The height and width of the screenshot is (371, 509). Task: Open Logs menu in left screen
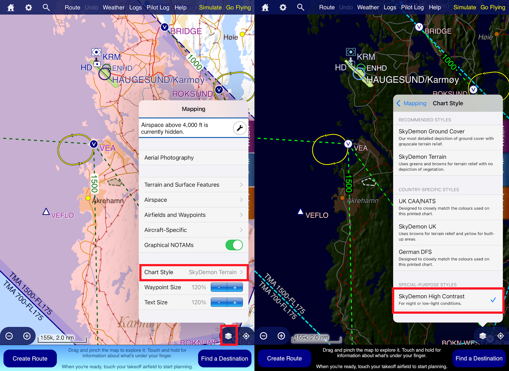(x=135, y=7)
